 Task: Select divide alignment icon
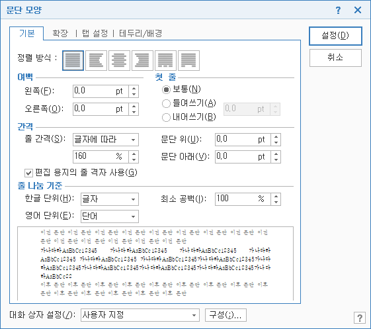click(x=188, y=60)
